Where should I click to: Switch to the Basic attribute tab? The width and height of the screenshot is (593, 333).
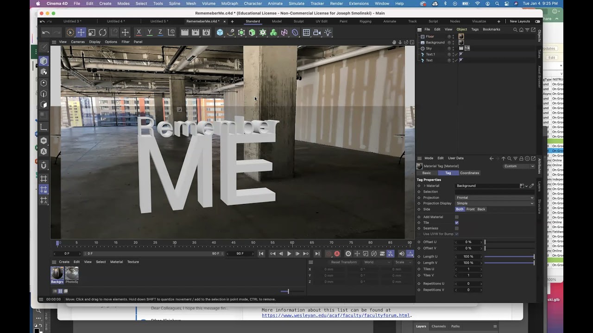[x=427, y=173]
